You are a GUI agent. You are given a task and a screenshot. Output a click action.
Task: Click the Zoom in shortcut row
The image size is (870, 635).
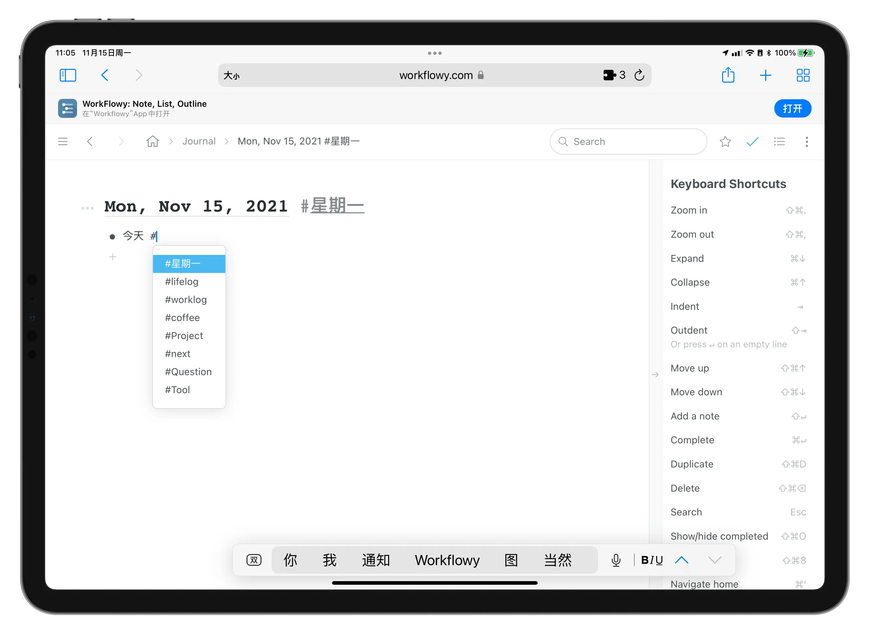pyautogui.click(x=738, y=210)
